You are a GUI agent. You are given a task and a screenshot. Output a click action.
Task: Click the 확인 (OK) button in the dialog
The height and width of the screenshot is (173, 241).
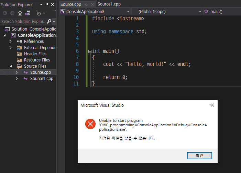(x=199, y=155)
